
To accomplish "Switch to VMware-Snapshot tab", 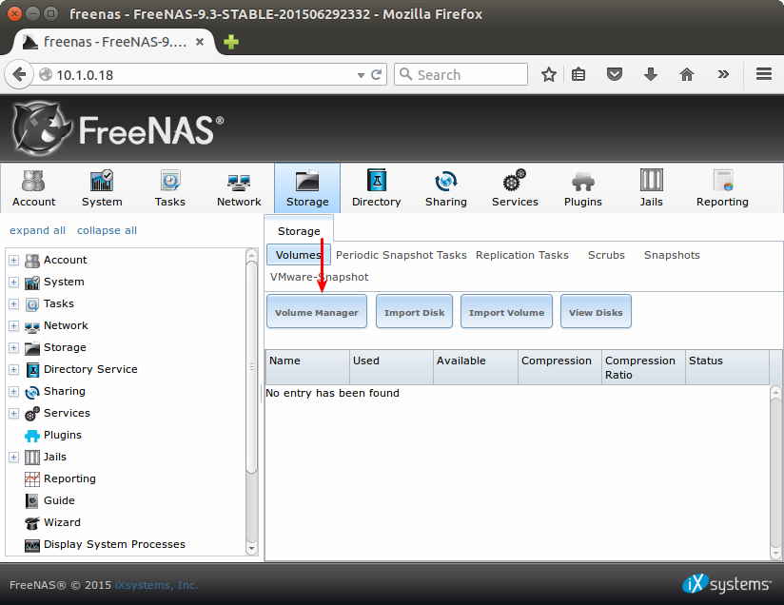I will coord(319,277).
